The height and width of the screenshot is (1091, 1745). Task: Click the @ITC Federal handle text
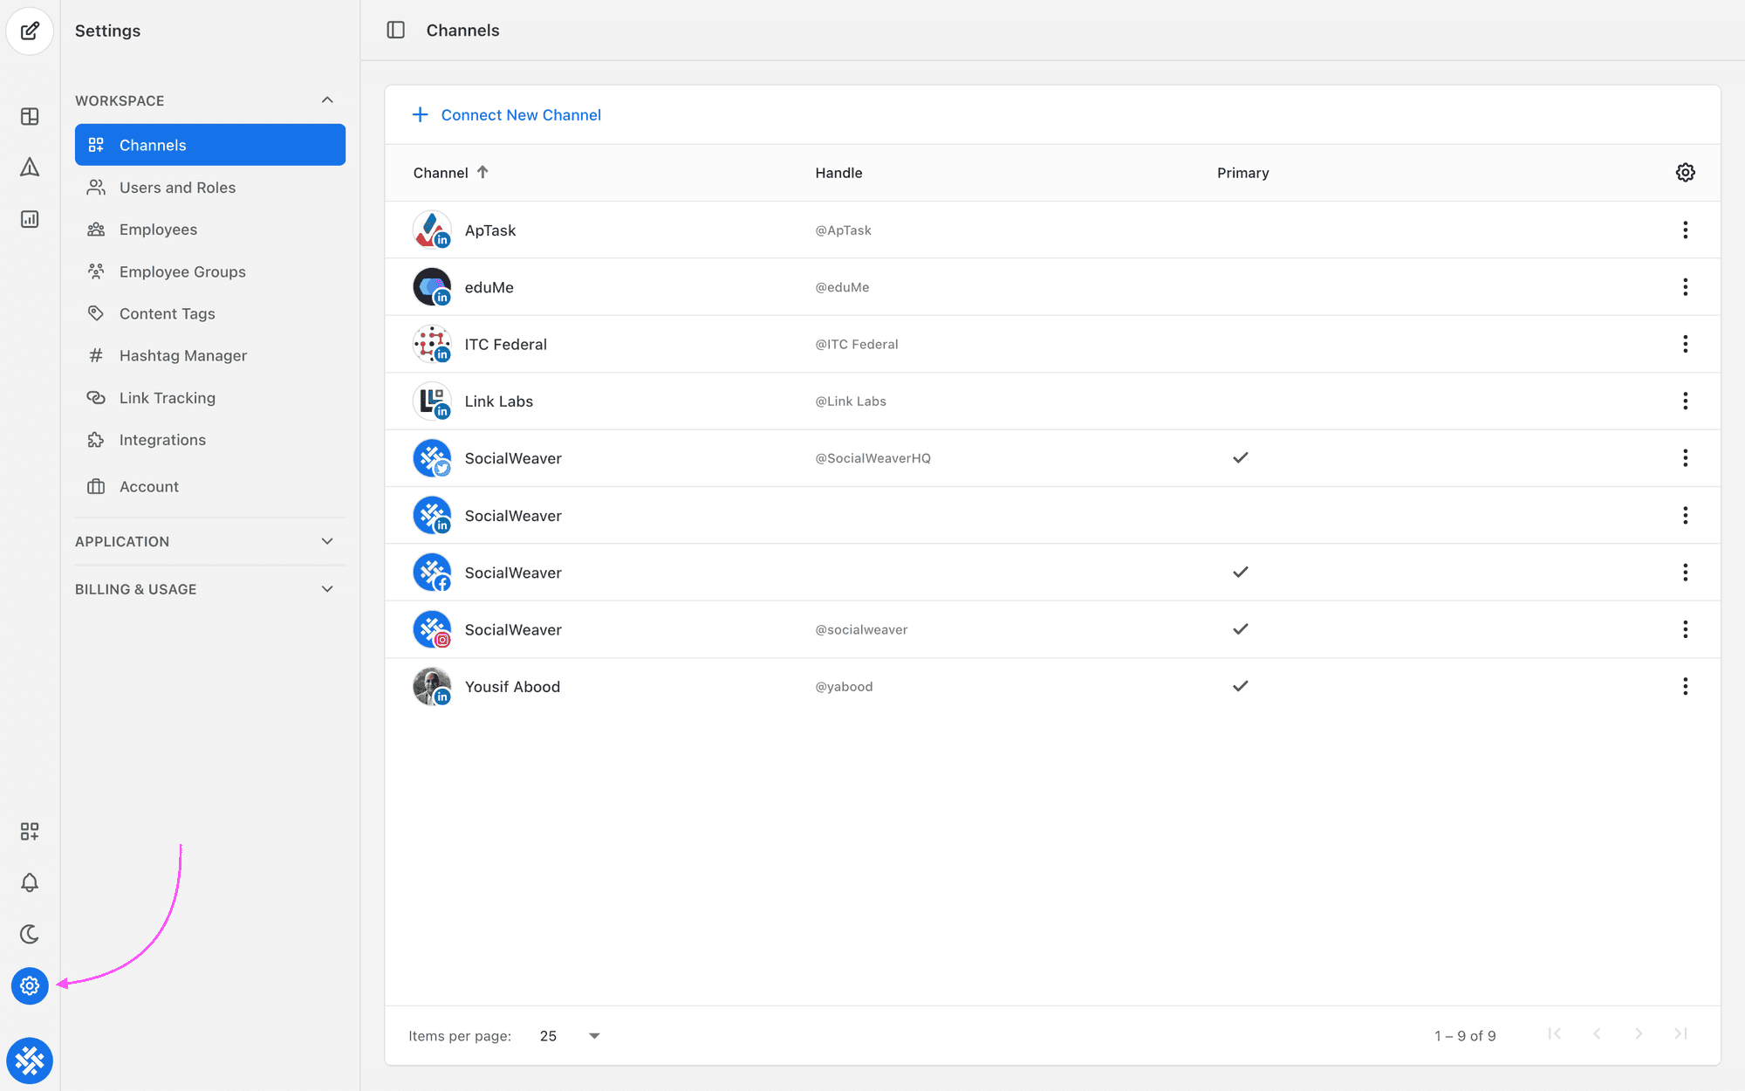click(857, 344)
